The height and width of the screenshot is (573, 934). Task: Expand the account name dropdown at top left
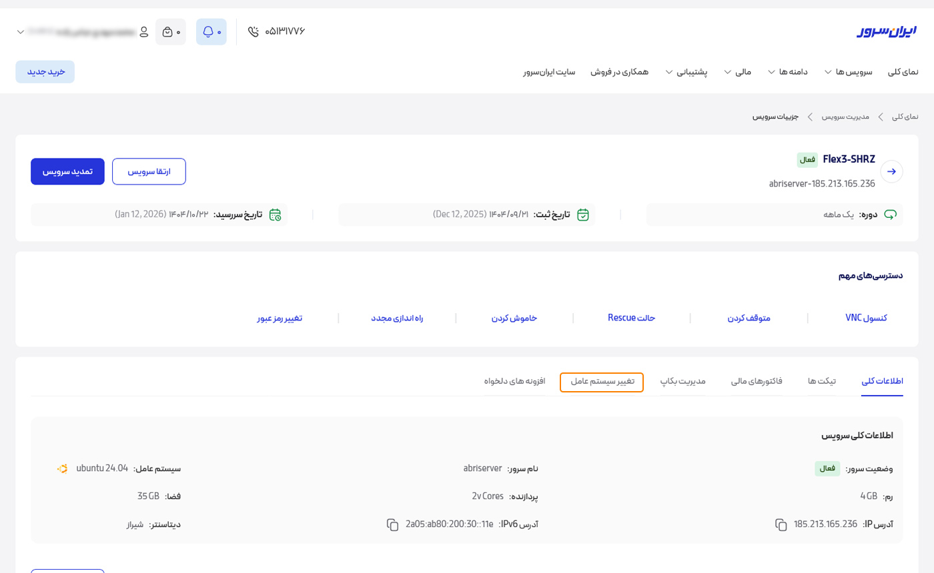[x=20, y=31]
